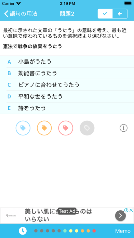Tap the blue tag icon

pos(23,128)
